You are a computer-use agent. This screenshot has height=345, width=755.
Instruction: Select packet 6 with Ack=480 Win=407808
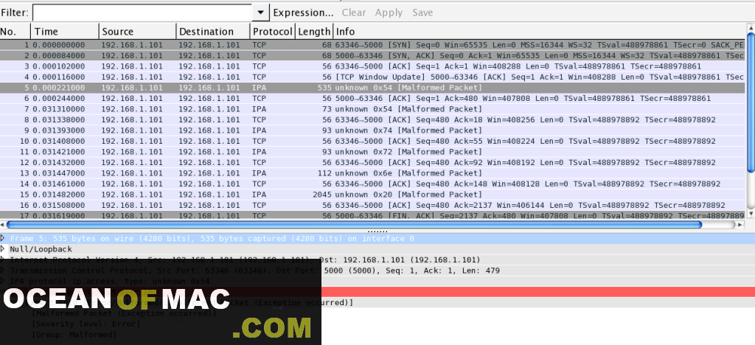click(372, 98)
